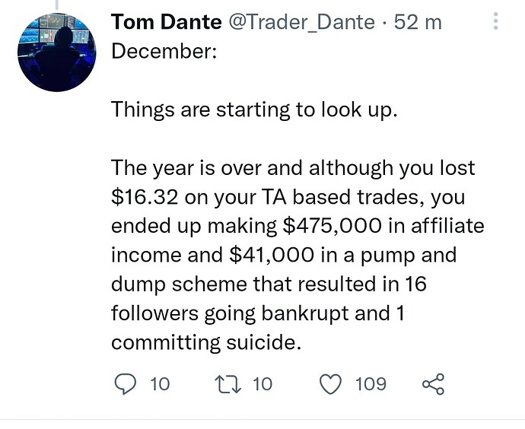The height and width of the screenshot is (429, 525).
Task: Click the reply speech bubble icon
Action: point(126,384)
